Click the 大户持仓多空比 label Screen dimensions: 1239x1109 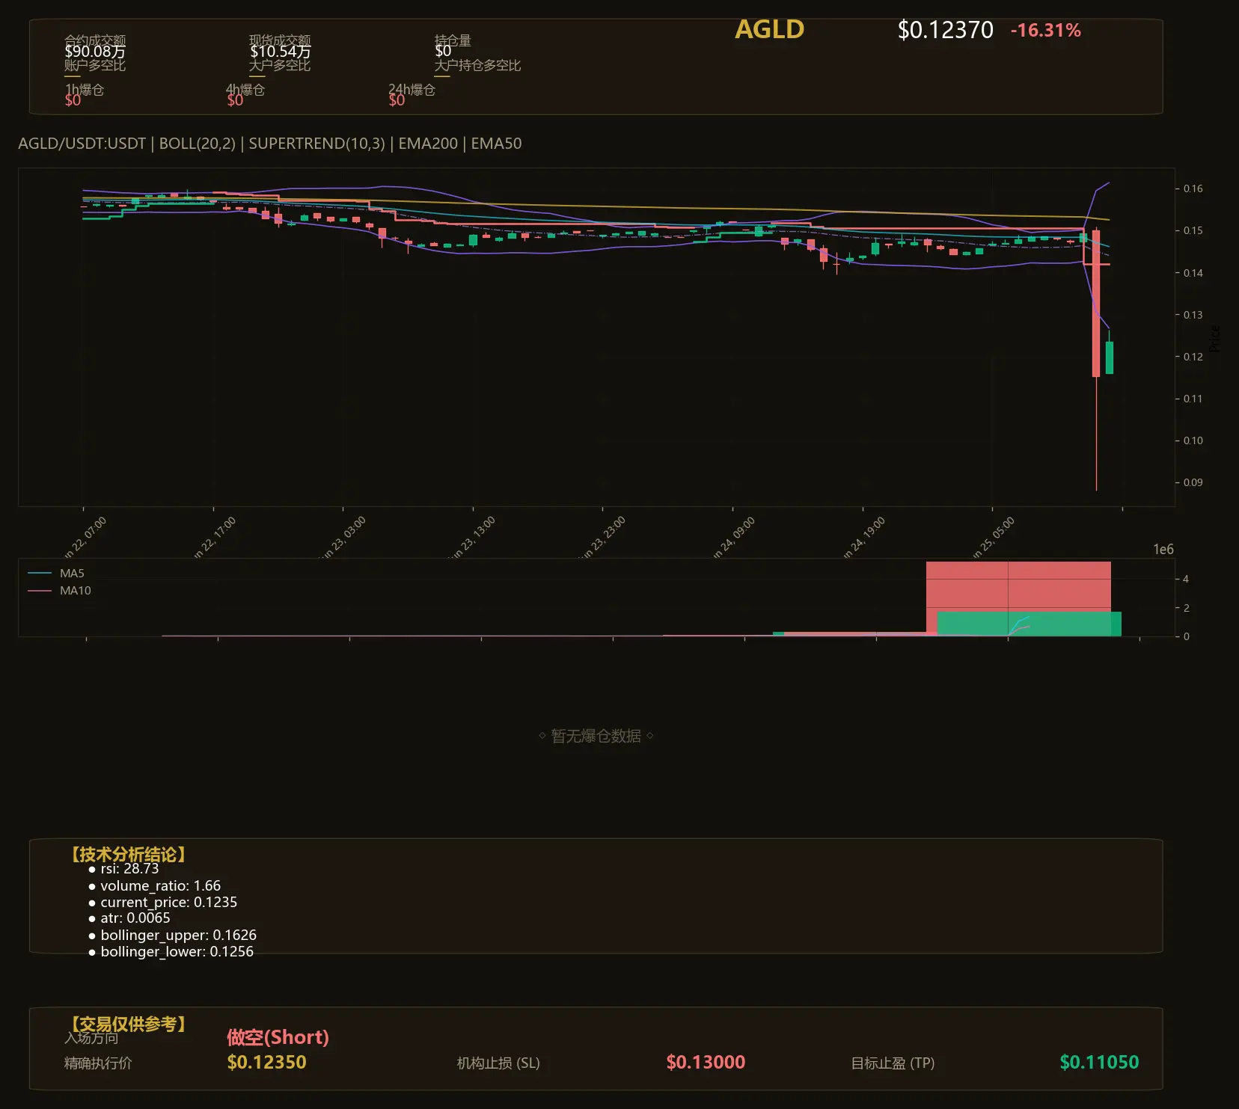(x=477, y=65)
